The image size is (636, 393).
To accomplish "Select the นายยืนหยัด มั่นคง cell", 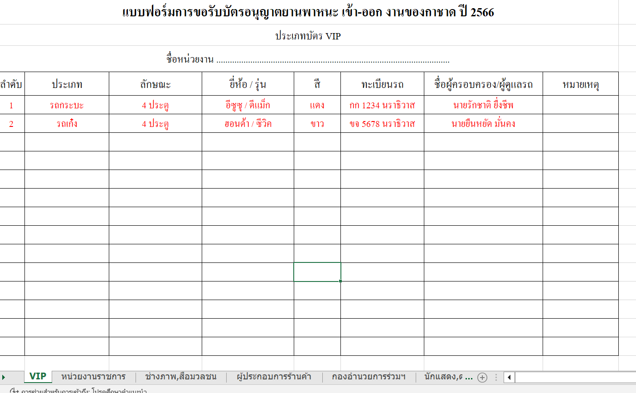I will point(483,124).
